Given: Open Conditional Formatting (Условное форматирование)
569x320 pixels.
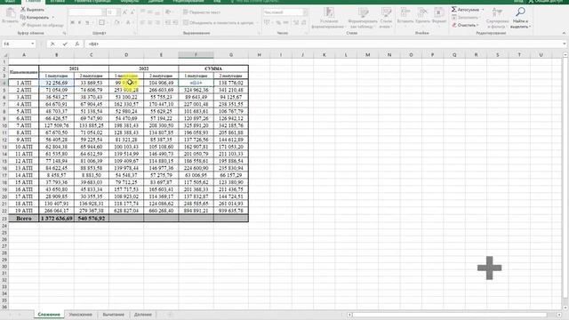Looking at the screenshot, I should tap(328, 18).
